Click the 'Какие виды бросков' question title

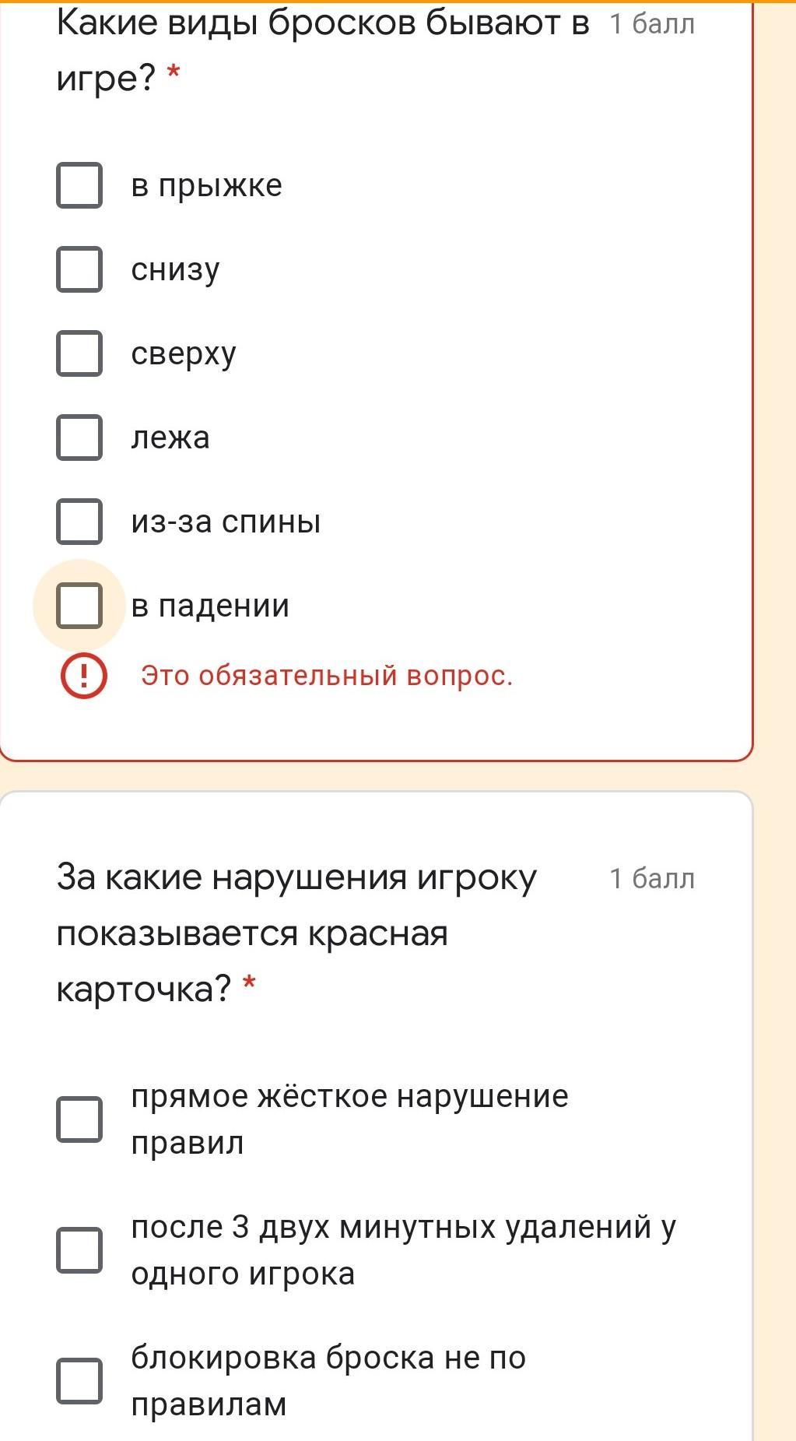click(323, 50)
